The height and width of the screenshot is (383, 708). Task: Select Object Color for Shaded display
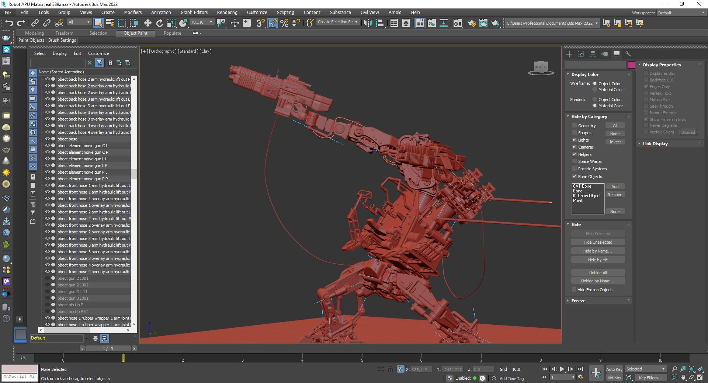click(x=594, y=100)
